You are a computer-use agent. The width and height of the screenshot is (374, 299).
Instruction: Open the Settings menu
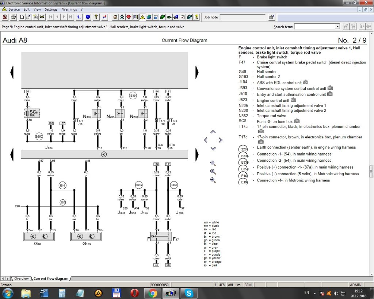[x=51, y=9]
